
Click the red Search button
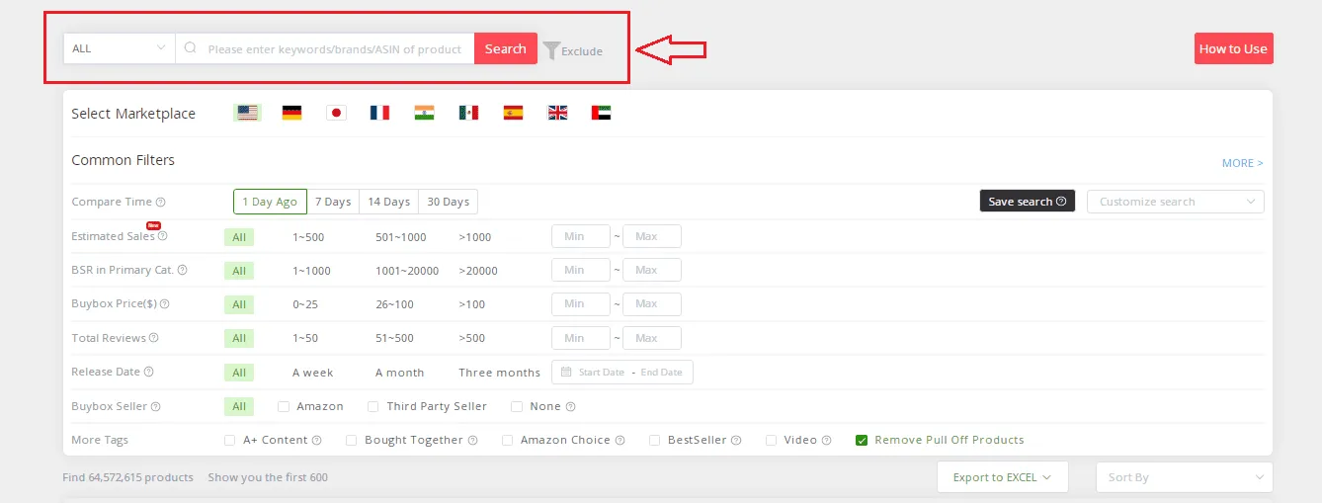coord(505,48)
